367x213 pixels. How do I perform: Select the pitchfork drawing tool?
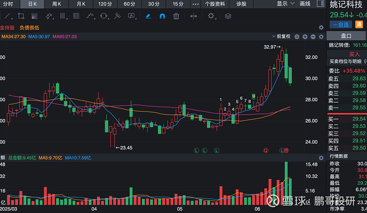tap(117, 16)
